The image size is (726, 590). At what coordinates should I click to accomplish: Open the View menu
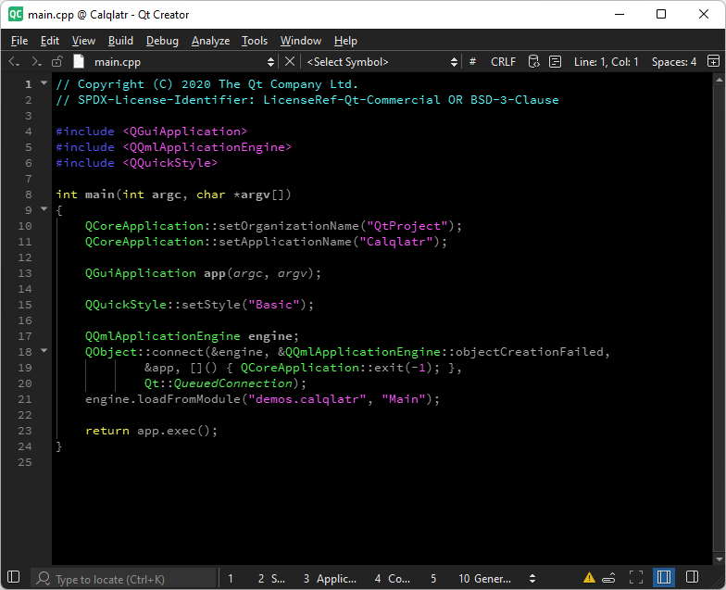pyautogui.click(x=83, y=41)
